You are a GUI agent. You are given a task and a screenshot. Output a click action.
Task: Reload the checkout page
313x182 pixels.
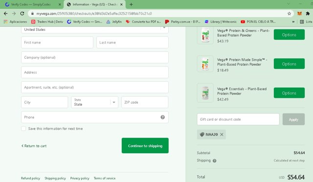[22, 13]
